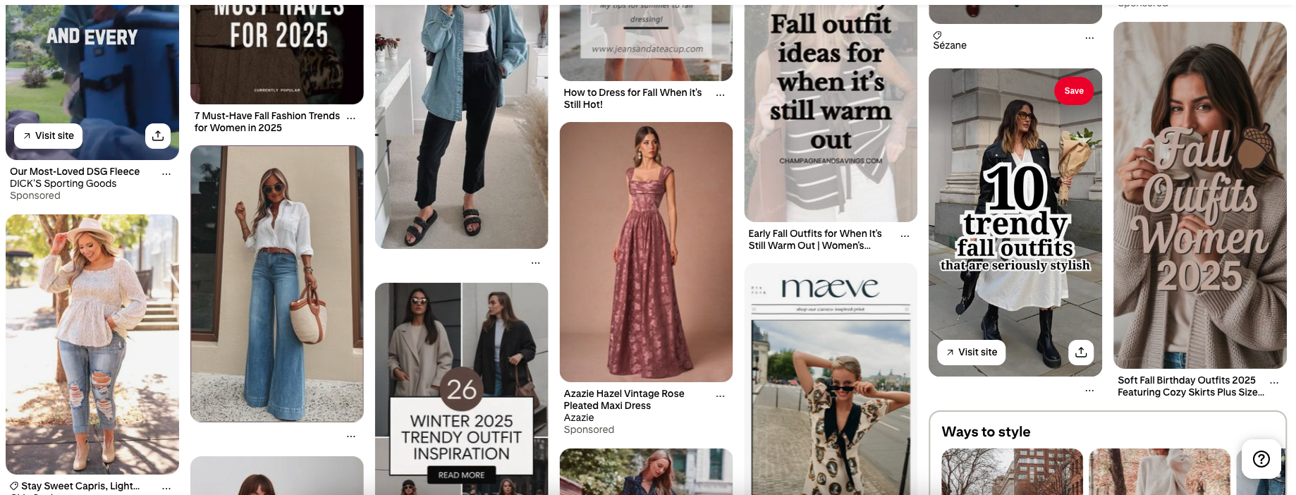Open more options for Azazie Hazel Vintage Rose dress

click(x=720, y=396)
